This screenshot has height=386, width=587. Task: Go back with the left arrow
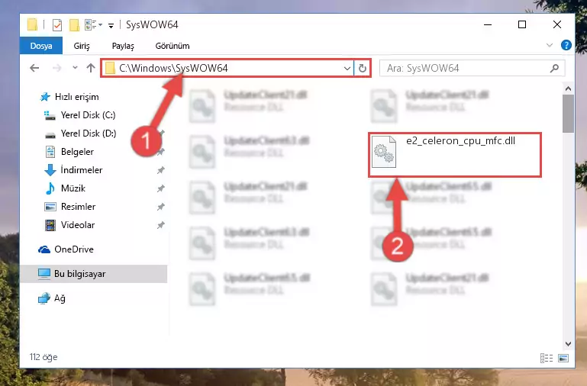(x=34, y=68)
